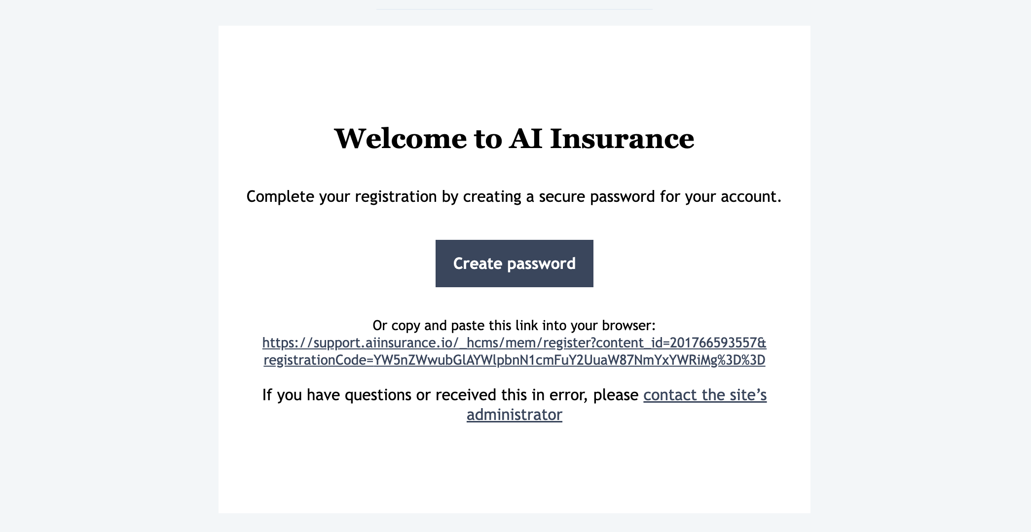Select the underlined registration URL

click(514, 352)
